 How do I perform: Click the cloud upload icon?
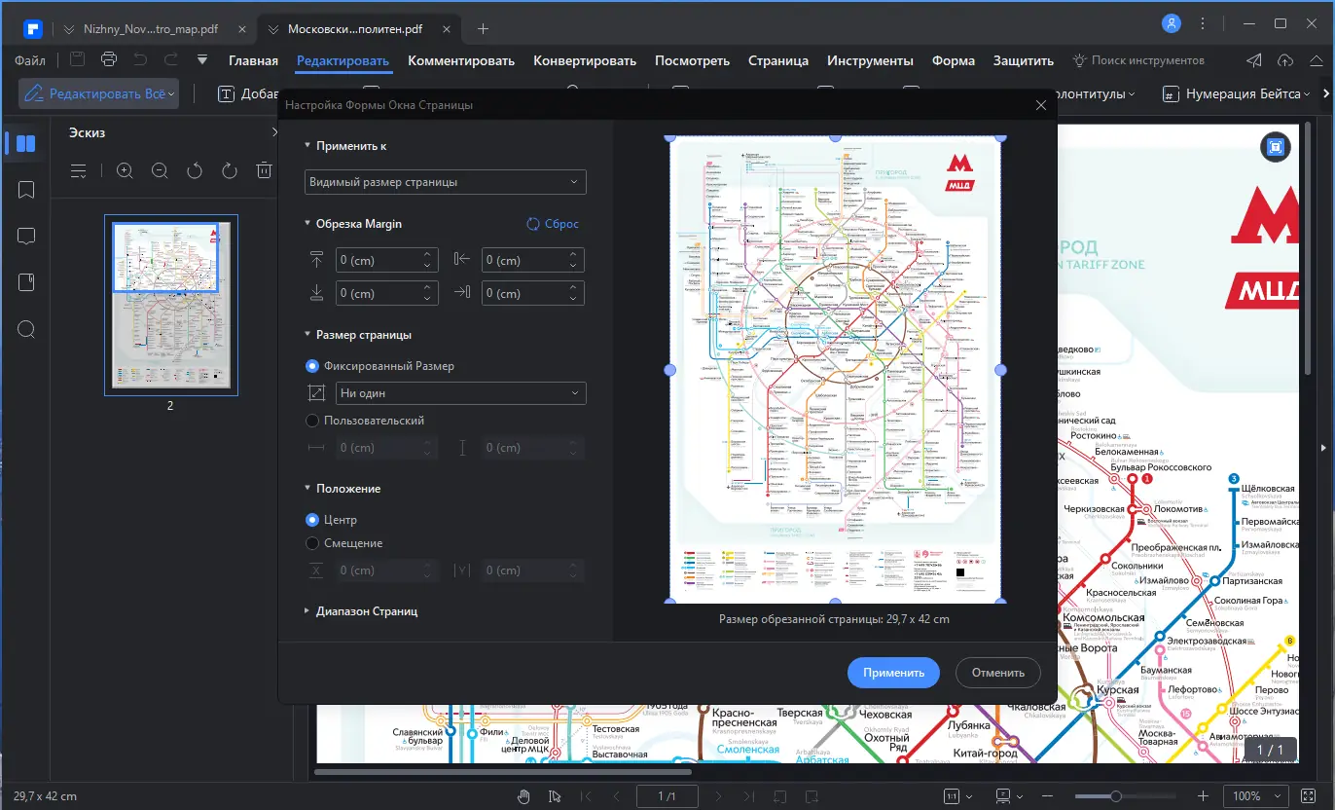[1285, 60]
